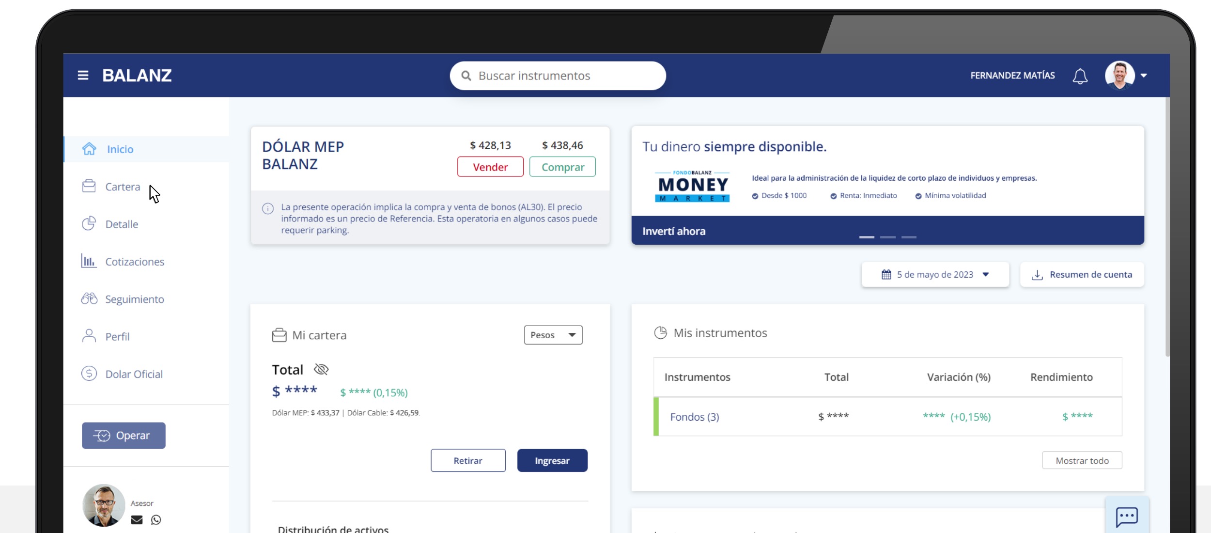
Task: Click the Detalle pie chart icon
Action: coord(89,223)
